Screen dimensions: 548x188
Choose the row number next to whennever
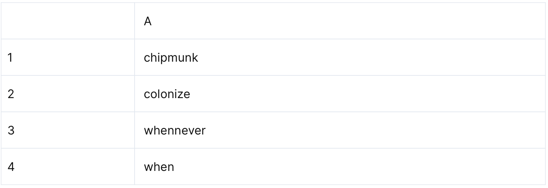point(67,130)
